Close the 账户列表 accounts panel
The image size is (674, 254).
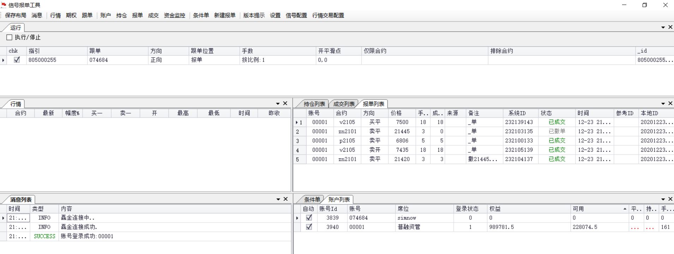click(x=670, y=199)
